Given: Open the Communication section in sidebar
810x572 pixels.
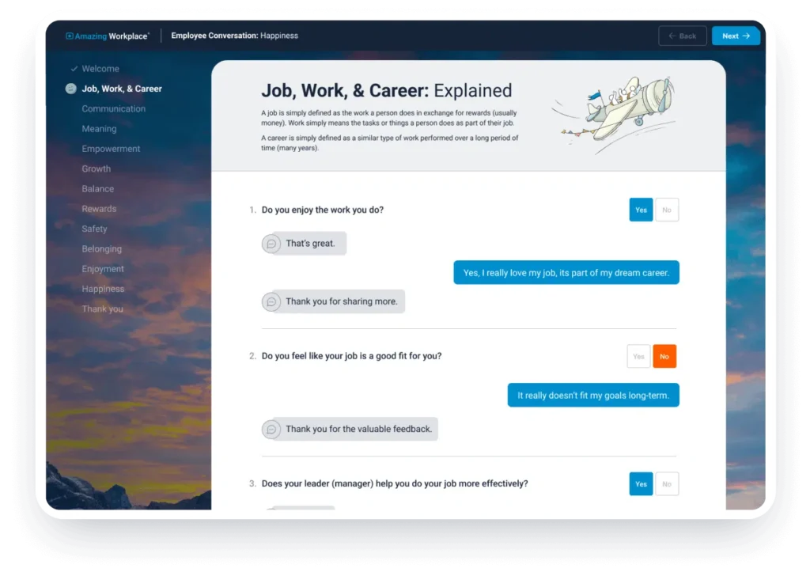Looking at the screenshot, I should [x=113, y=109].
